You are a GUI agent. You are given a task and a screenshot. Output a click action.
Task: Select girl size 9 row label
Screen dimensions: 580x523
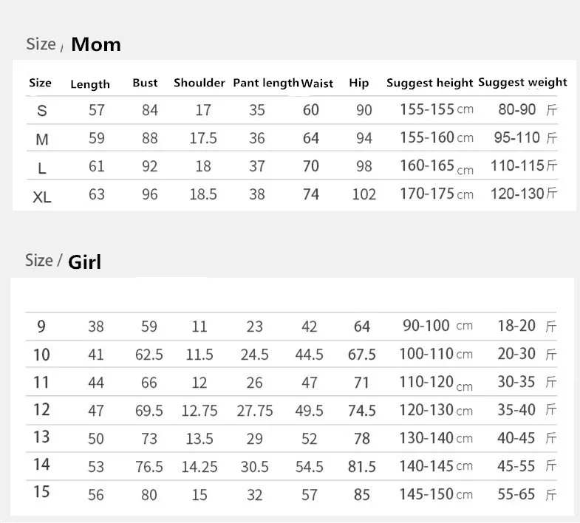[x=41, y=327]
